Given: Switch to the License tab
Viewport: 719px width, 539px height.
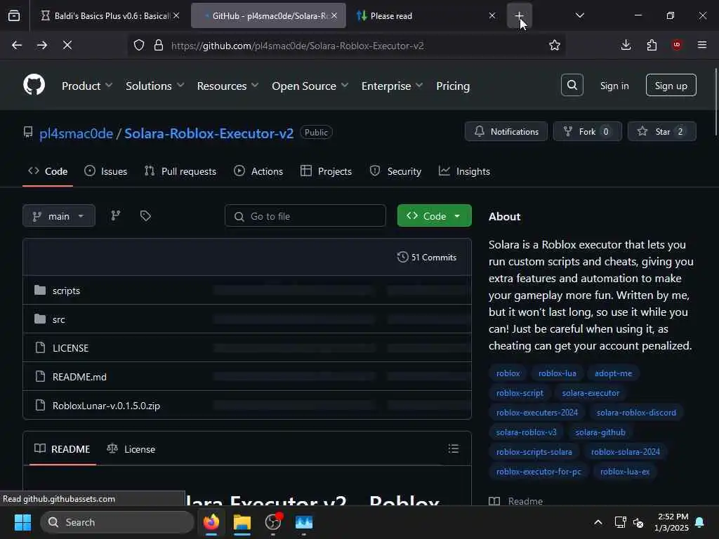Looking at the screenshot, I should pyautogui.click(x=131, y=449).
